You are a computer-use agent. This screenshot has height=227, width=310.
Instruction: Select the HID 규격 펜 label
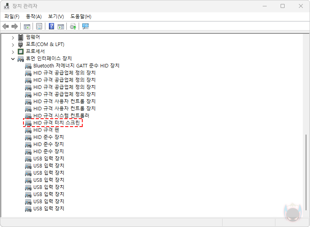[x=46, y=130]
